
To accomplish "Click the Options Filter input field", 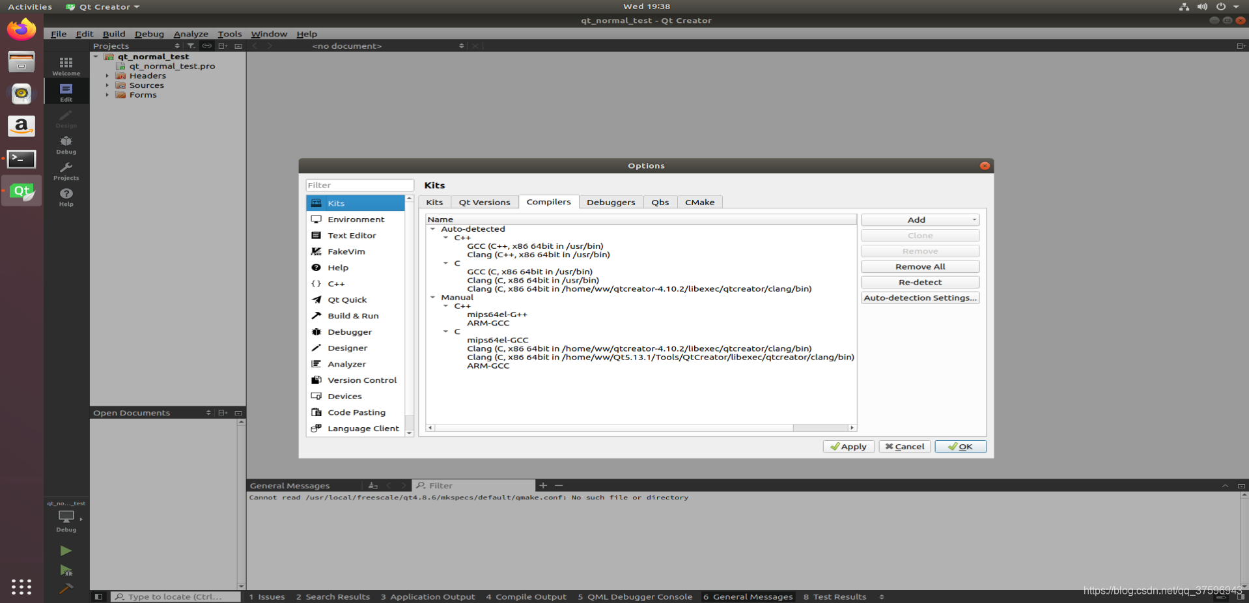I will tap(359, 186).
